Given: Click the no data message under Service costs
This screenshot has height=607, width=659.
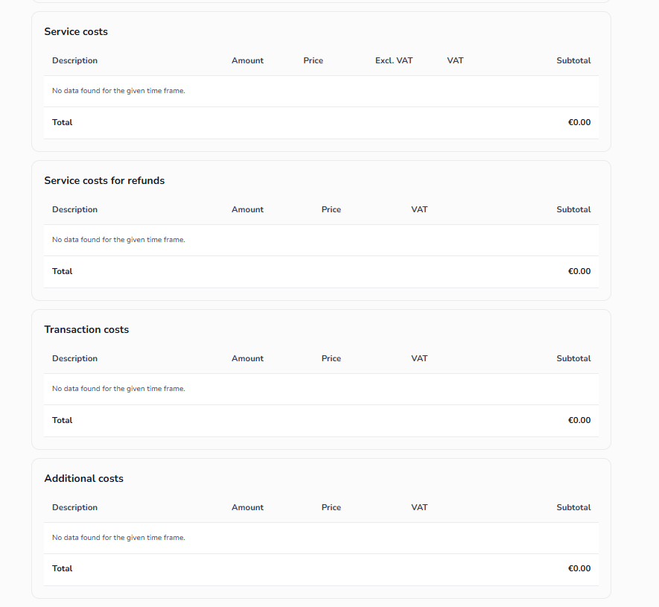Looking at the screenshot, I should tap(118, 91).
